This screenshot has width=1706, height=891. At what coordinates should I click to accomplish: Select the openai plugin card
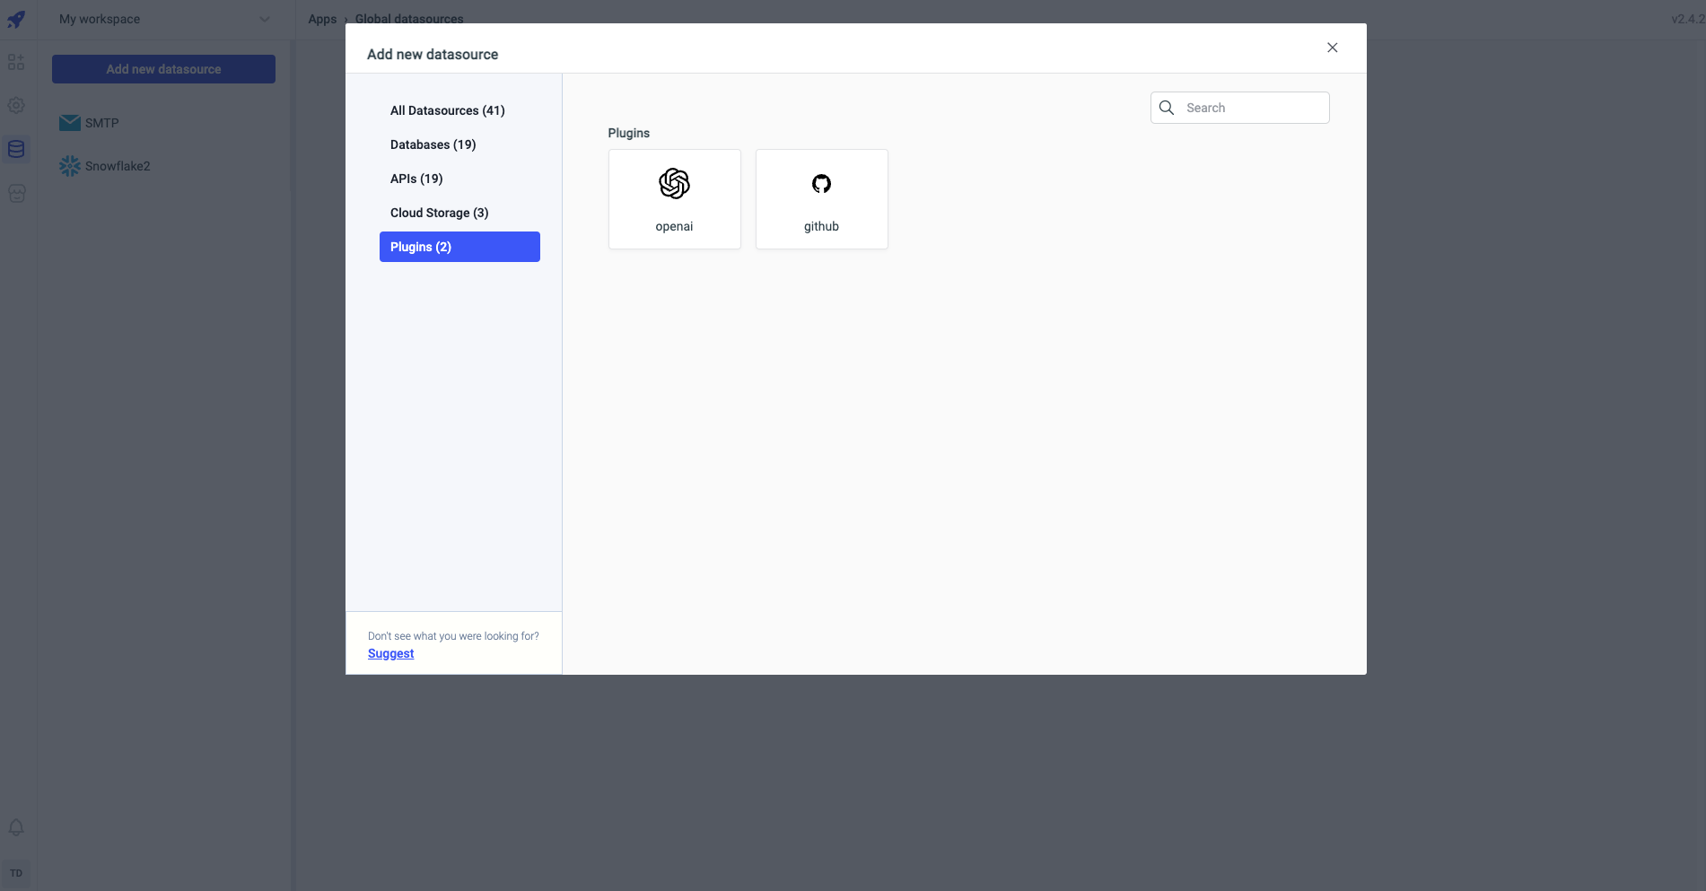674,199
